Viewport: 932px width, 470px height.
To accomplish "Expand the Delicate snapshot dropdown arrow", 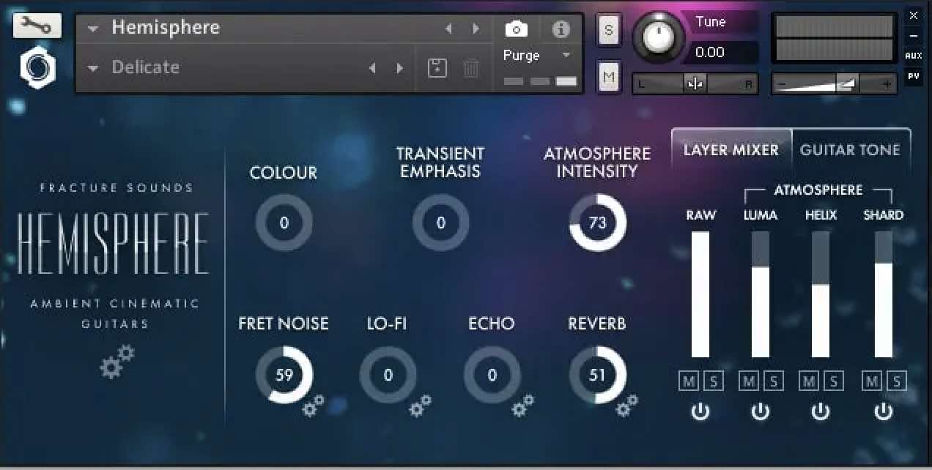I will point(92,68).
